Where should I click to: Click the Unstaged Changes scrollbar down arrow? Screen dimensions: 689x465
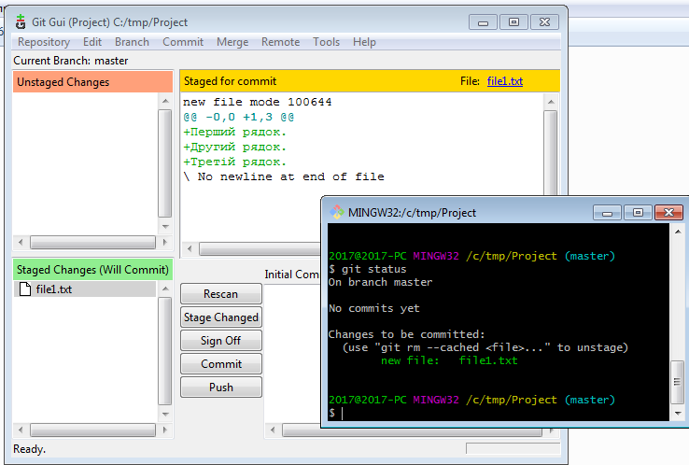click(x=165, y=226)
